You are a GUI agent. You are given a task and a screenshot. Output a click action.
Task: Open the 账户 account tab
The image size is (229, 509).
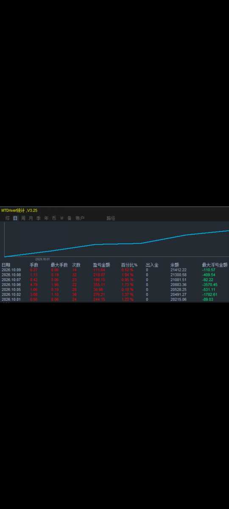pyautogui.click(x=80, y=218)
